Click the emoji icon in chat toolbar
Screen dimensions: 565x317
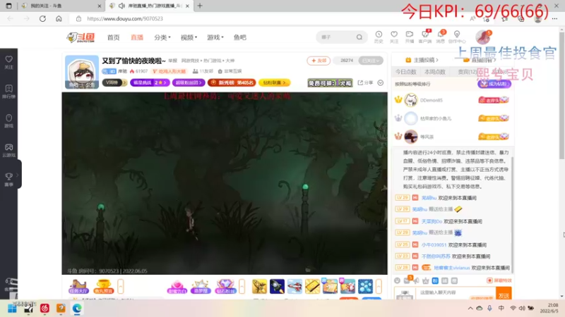point(397,280)
